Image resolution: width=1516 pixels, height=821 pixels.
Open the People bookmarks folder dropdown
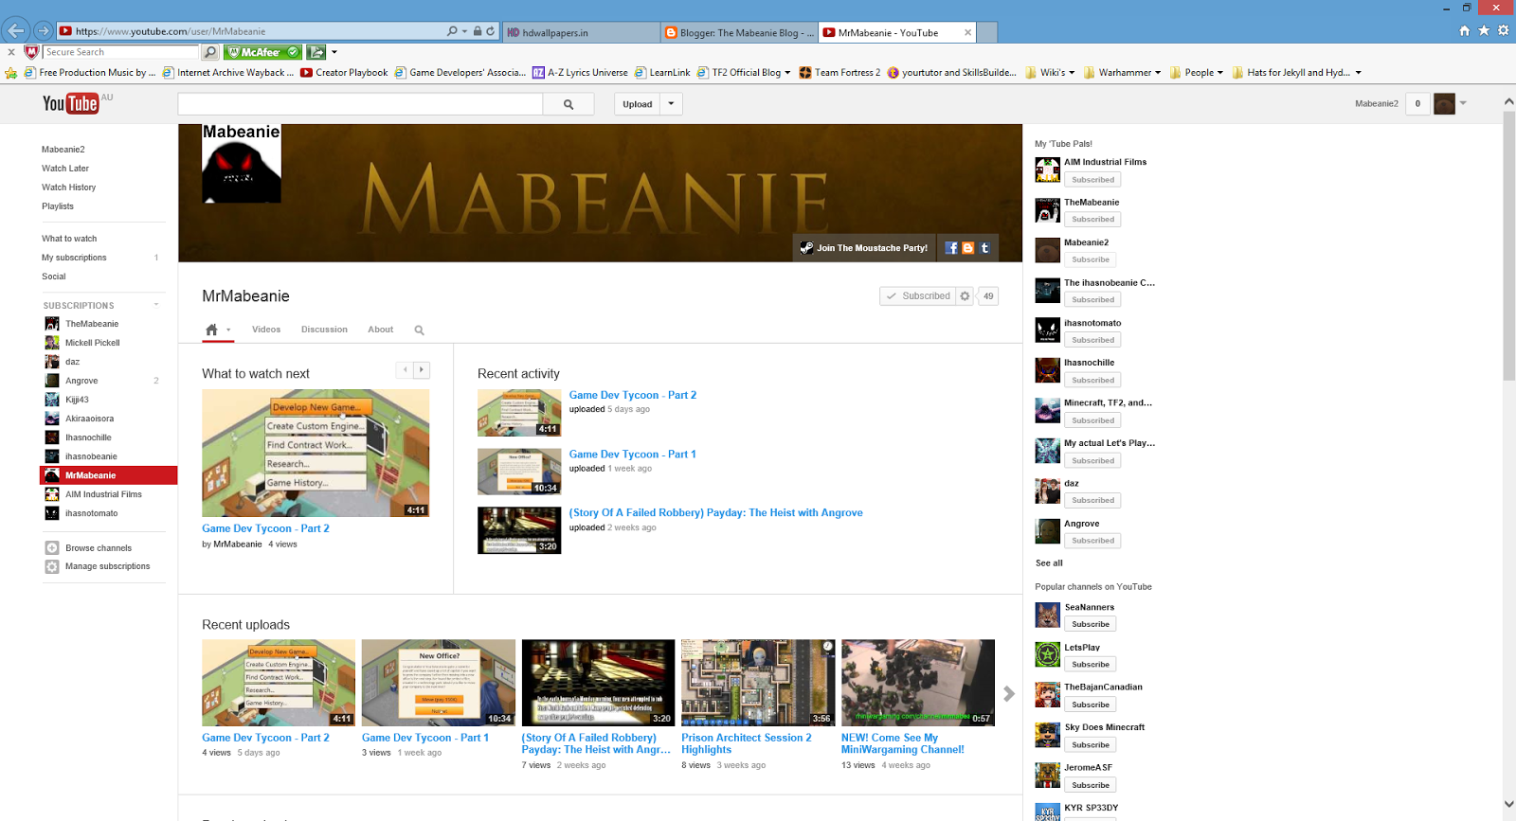pos(1220,73)
